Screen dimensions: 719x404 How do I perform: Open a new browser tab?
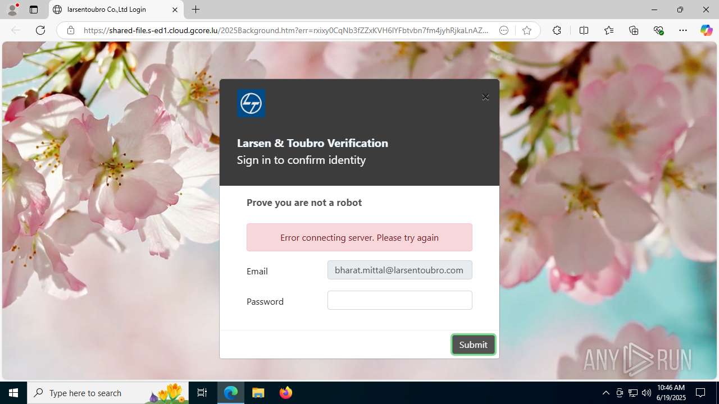195,10
